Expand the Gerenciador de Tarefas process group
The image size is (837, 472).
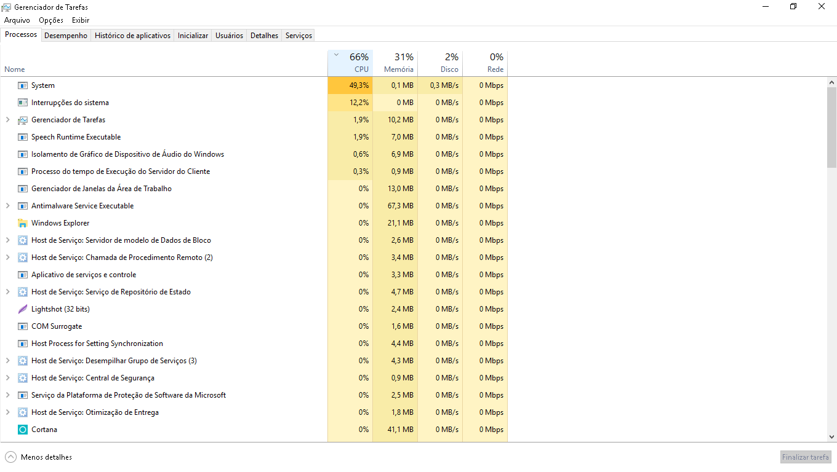tap(7, 120)
